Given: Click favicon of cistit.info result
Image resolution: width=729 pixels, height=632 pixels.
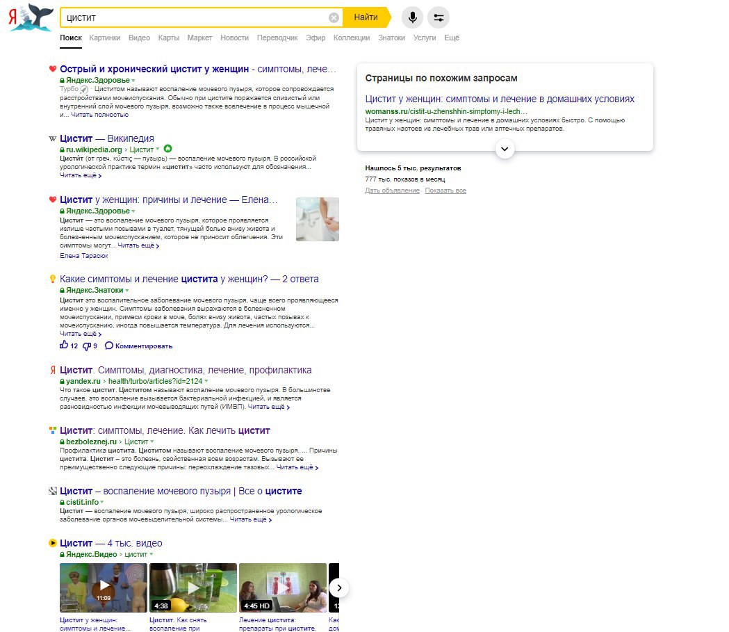Looking at the screenshot, I should pyautogui.click(x=53, y=491).
